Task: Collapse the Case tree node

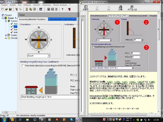Action: (x=3, y=18)
